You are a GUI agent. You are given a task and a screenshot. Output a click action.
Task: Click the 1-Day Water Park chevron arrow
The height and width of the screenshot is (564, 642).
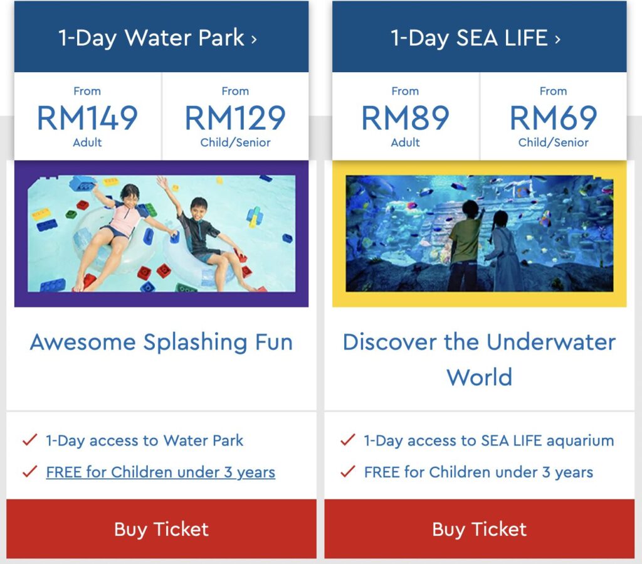255,40
